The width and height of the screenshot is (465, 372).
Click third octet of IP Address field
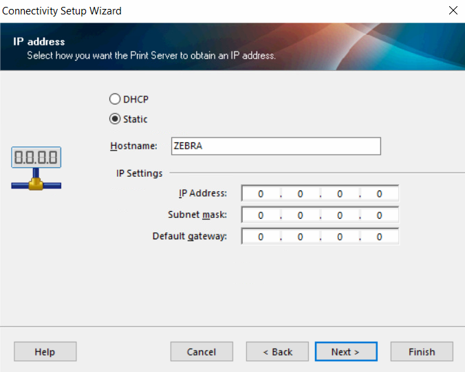coord(340,194)
